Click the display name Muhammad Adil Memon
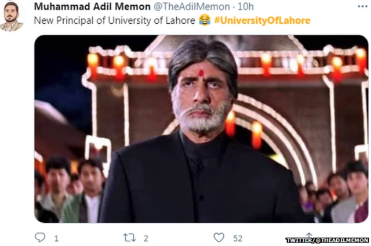371x246 pixels. [92, 6]
